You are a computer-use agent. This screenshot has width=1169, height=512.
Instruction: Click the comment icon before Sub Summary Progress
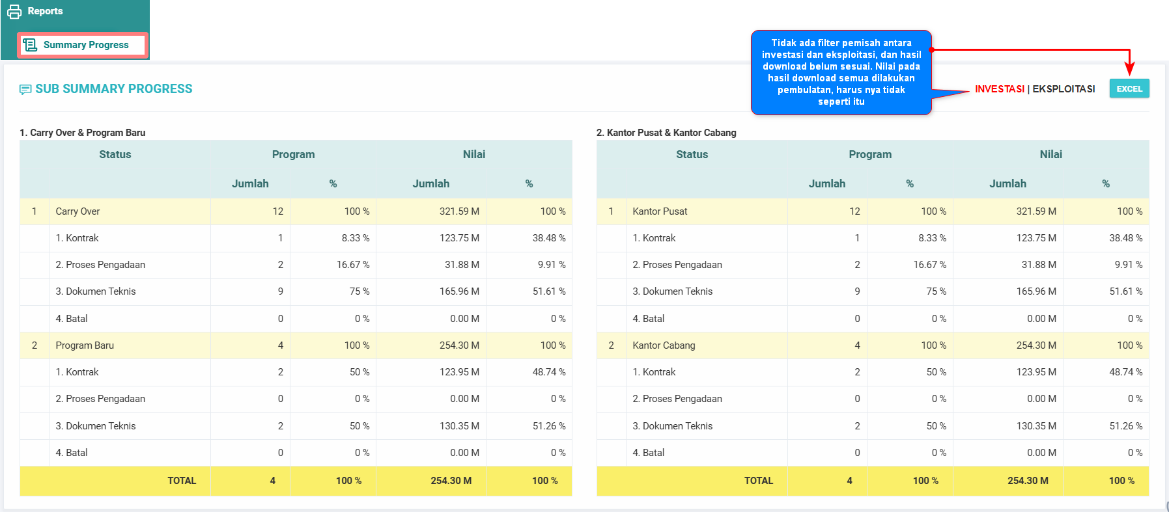25,89
